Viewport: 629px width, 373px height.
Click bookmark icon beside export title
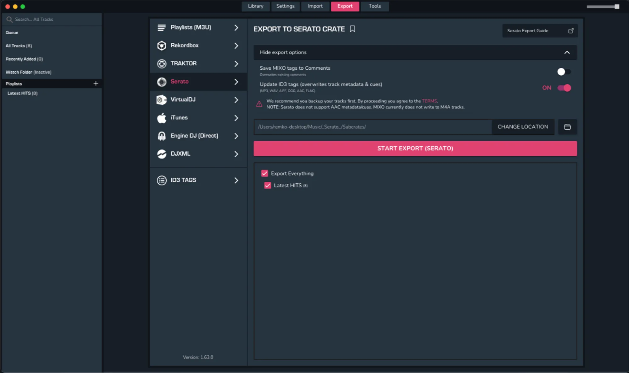(352, 29)
